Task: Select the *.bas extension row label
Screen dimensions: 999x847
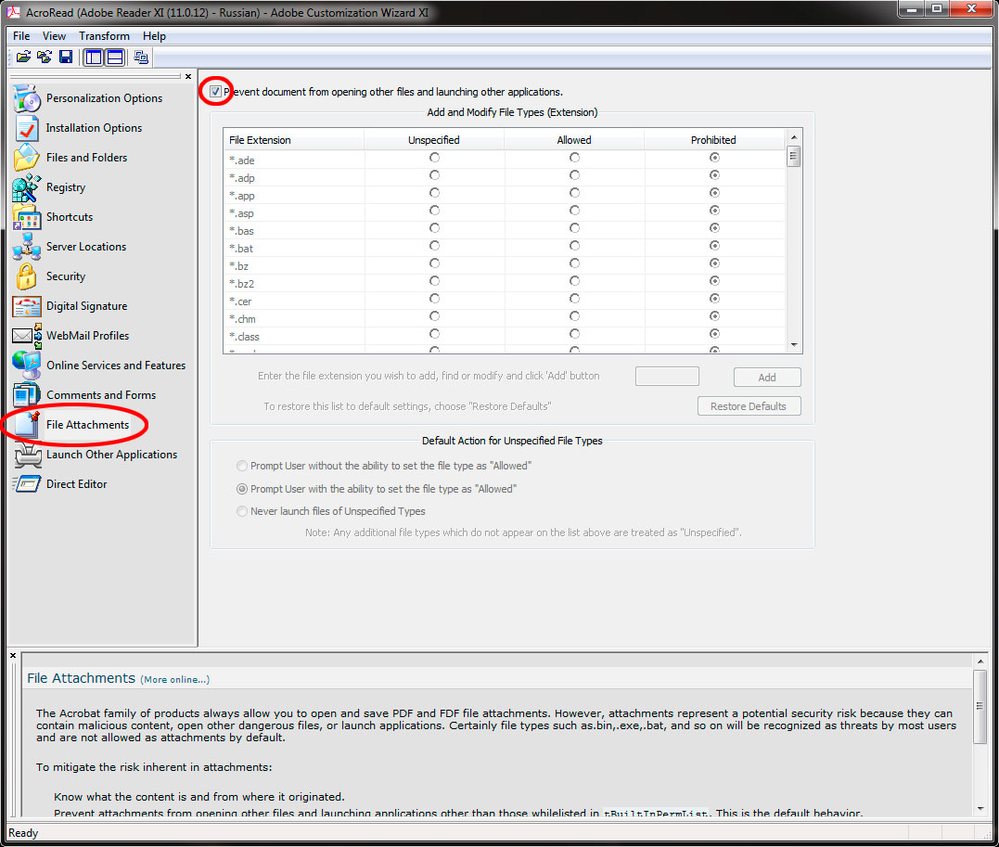Action: coord(241,231)
